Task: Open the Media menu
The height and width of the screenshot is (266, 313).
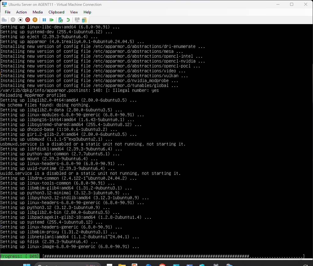Action: (x=38, y=12)
